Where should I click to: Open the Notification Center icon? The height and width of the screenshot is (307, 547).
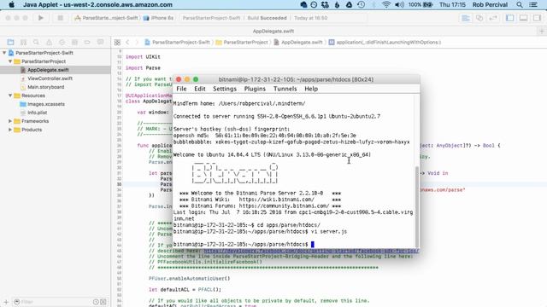click(x=533, y=4)
